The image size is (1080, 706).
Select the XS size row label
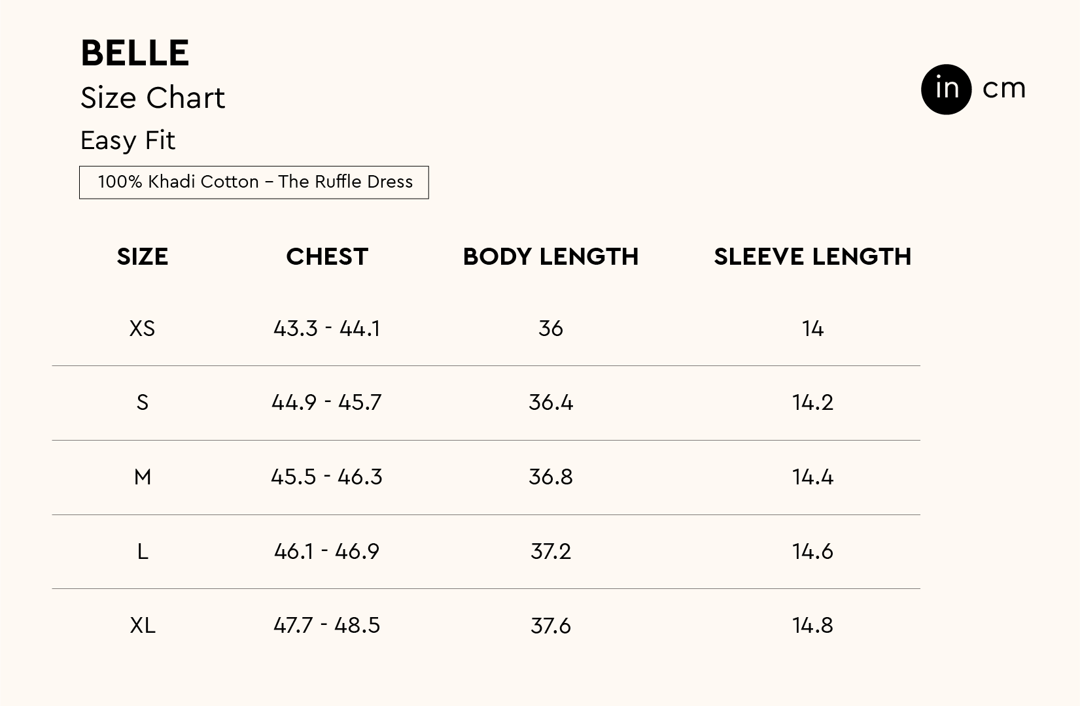pyautogui.click(x=143, y=328)
